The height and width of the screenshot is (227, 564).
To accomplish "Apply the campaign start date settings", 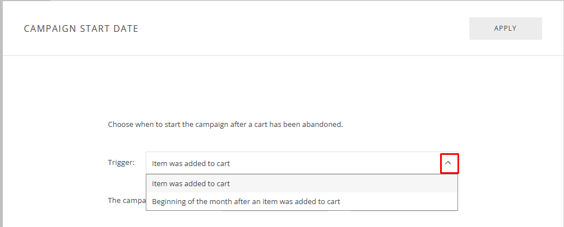I will 505,29.
